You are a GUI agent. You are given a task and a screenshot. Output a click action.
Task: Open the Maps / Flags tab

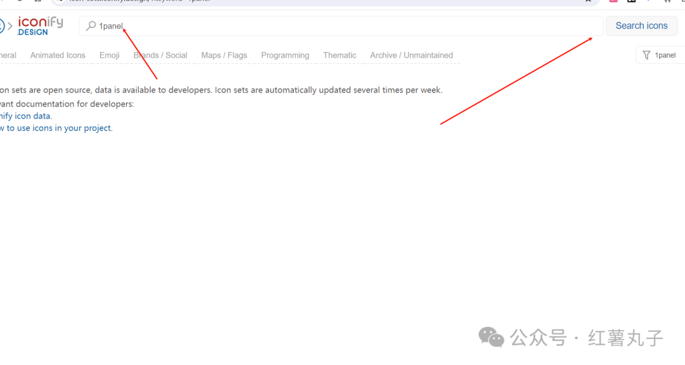click(224, 56)
